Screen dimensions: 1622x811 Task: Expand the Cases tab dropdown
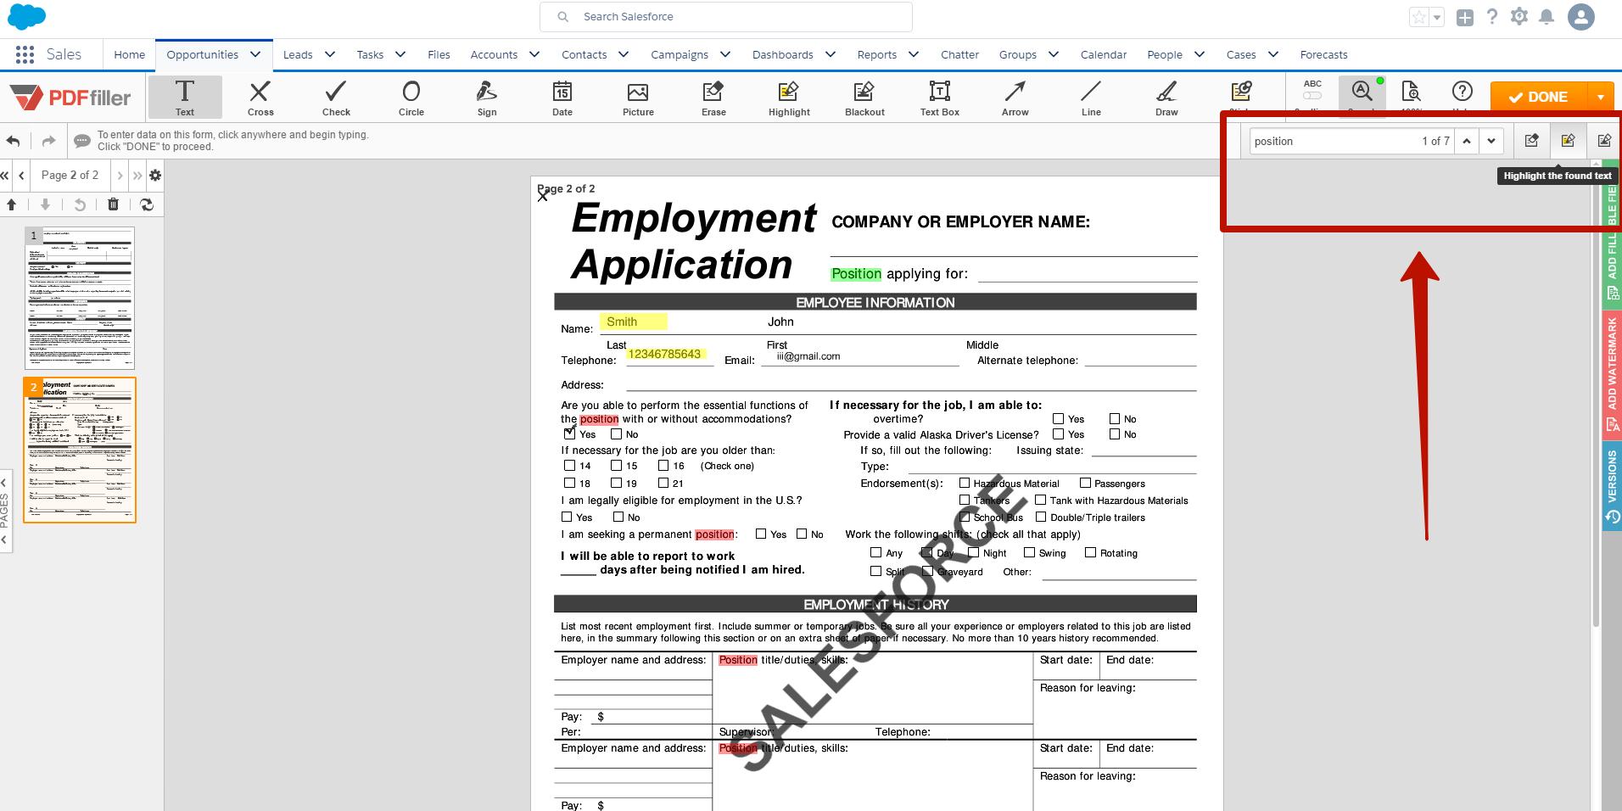(1273, 54)
